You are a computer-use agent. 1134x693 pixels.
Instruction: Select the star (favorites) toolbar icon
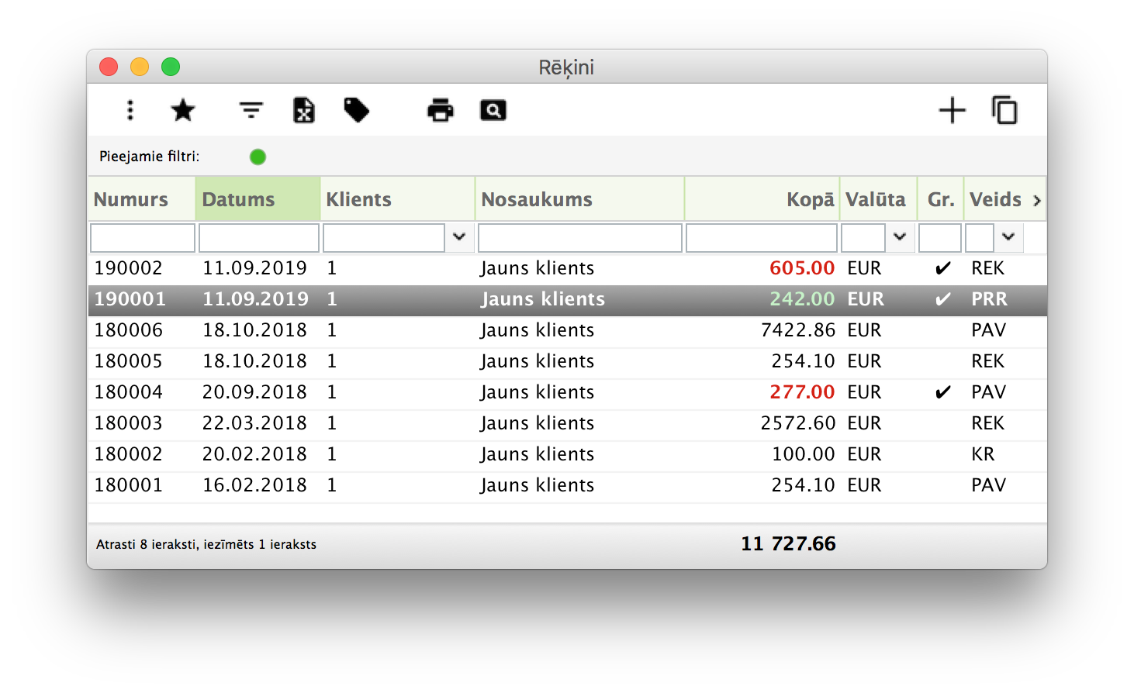click(183, 110)
